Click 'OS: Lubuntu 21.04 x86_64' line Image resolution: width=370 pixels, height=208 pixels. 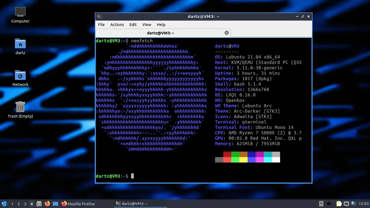click(248, 57)
